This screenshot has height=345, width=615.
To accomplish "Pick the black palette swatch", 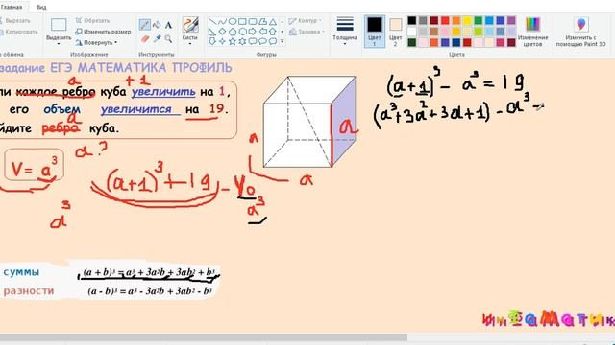I will click(x=412, y=20).
